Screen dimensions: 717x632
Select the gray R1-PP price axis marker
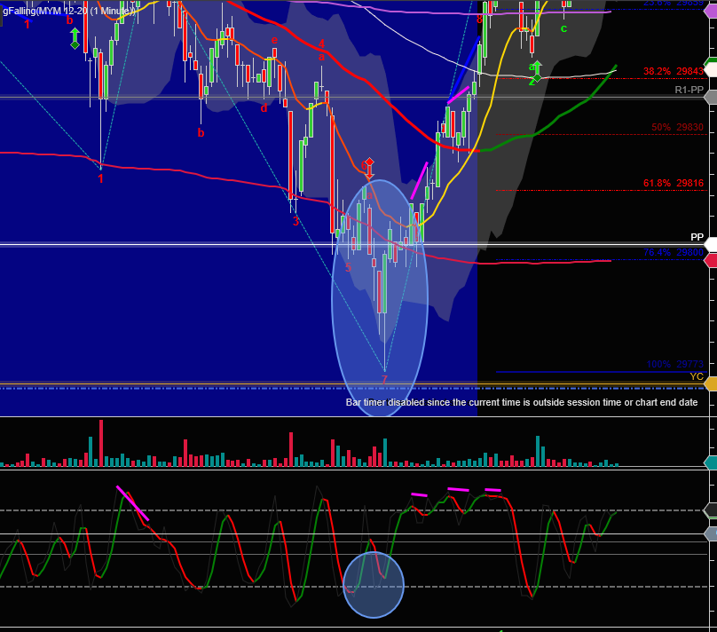710,97
